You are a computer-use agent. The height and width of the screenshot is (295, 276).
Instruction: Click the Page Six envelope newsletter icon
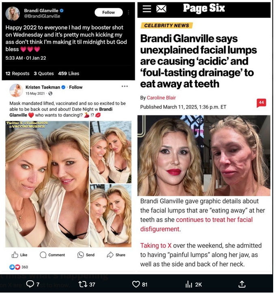click(161, 9)
